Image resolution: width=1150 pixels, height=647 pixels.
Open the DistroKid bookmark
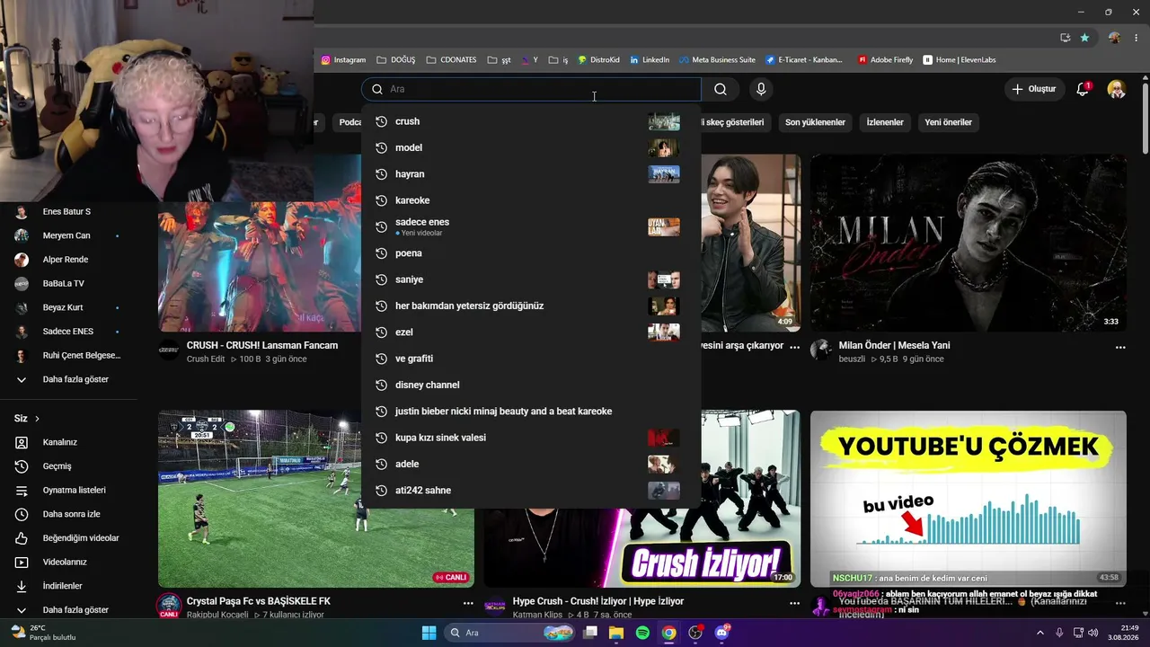pyautogui.click(x=598, y=60)
